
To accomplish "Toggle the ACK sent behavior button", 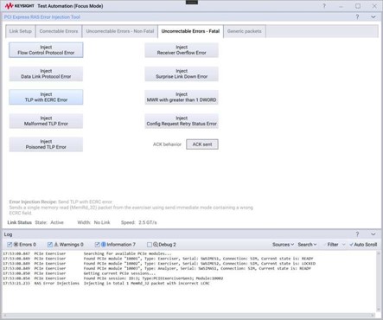I will pos(202,144).
